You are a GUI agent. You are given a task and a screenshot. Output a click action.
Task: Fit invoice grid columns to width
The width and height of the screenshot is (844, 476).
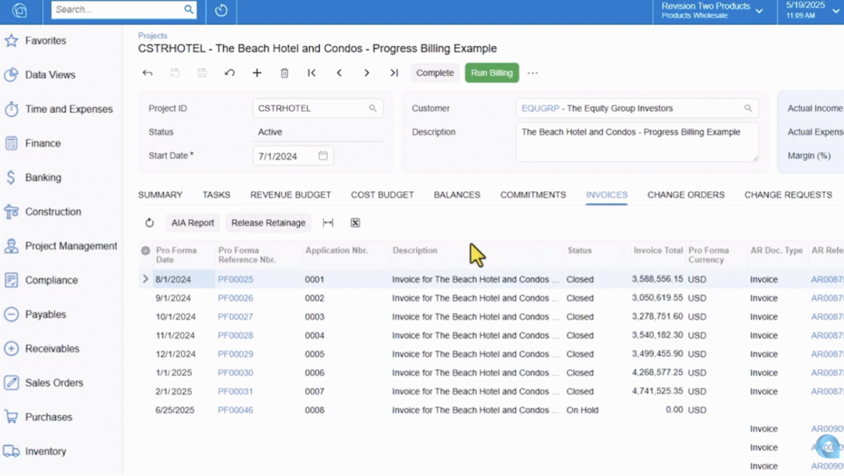328,222
